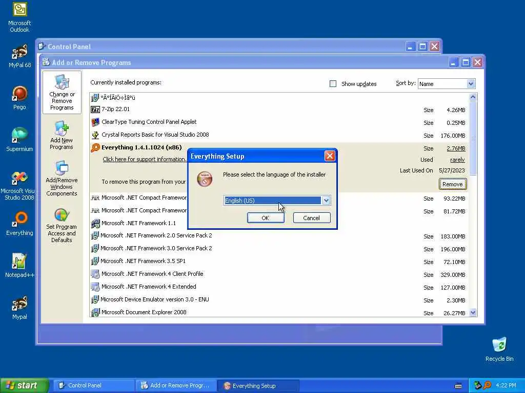Click the English (US) language field

(x=273, y=201)
